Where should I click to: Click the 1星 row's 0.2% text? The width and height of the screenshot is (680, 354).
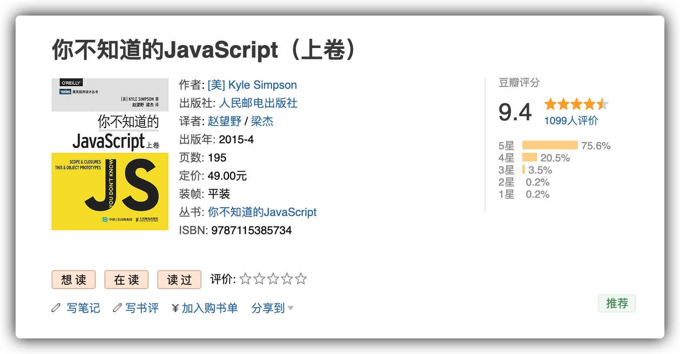[x=538, y=194]
